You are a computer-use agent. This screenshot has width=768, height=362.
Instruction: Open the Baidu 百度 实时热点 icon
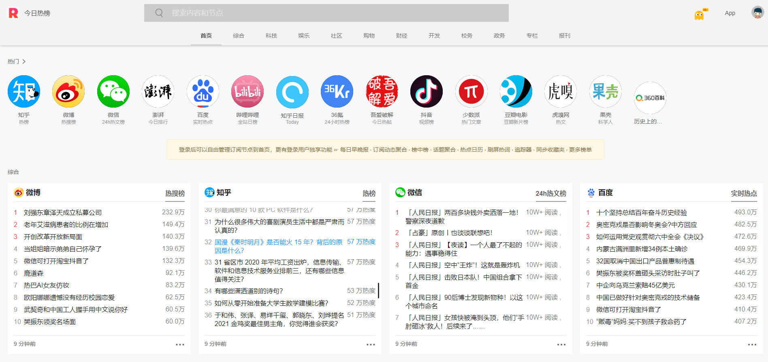click(x=203, y=91)
